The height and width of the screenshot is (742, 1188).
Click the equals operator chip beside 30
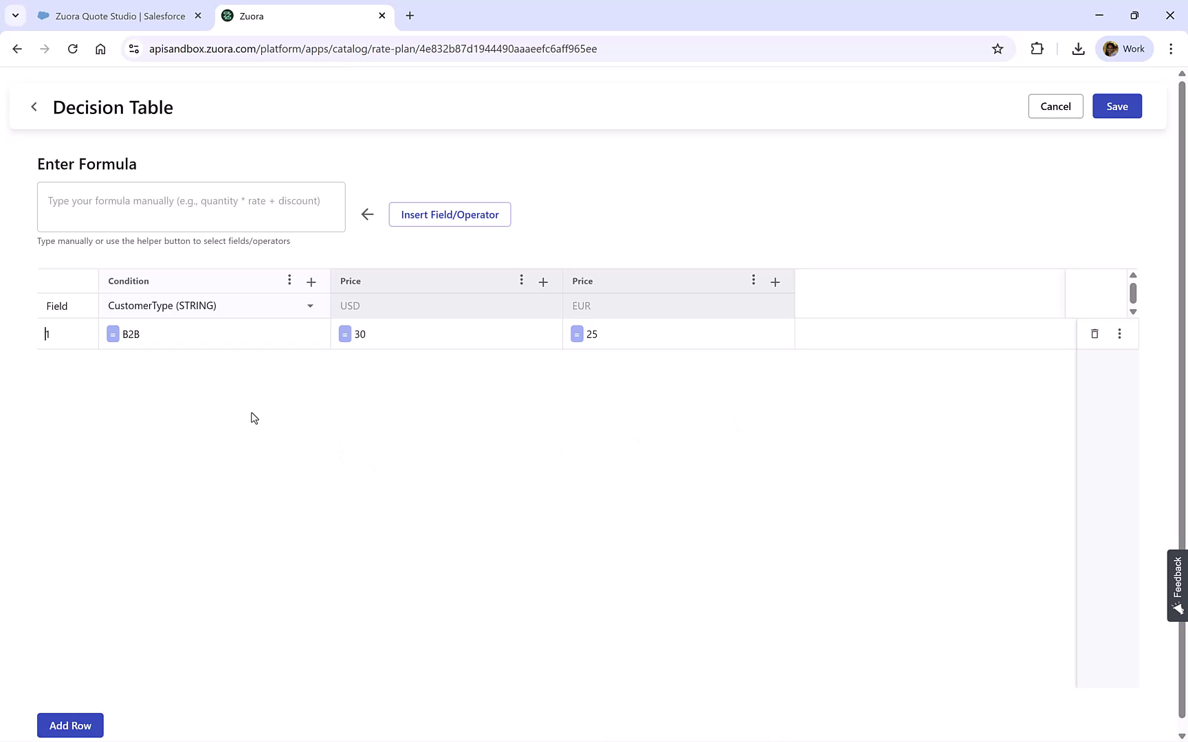[344, 334]
